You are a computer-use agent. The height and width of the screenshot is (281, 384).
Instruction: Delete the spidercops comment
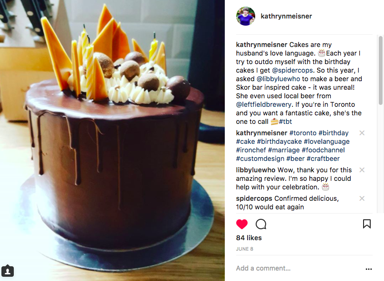(362, 198)
